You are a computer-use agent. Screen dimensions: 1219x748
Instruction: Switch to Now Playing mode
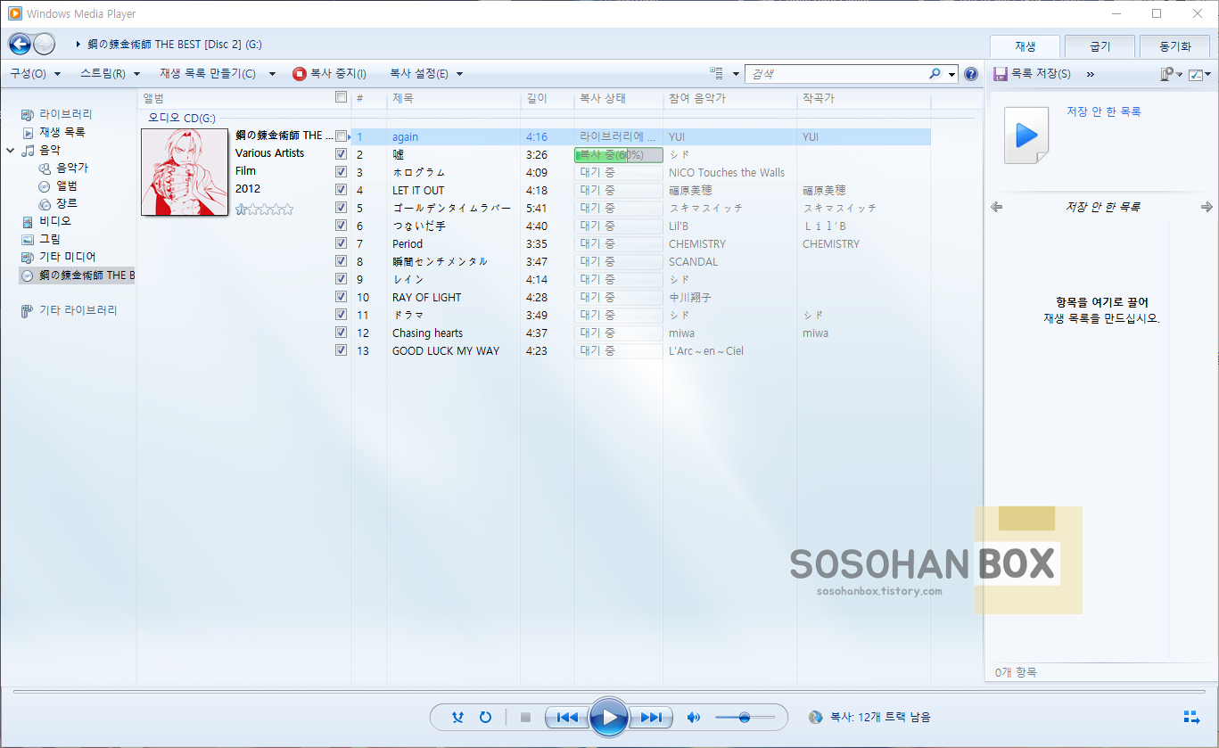1191,717
